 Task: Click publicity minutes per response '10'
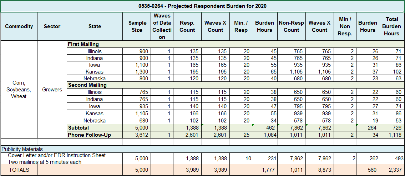coord(241,159)
